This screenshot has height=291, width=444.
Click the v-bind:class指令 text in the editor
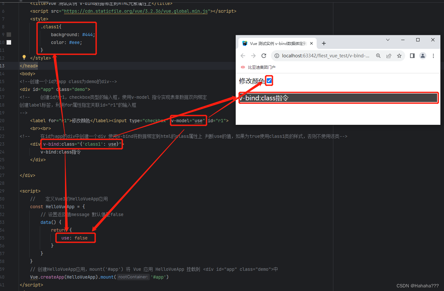[61, 152]
